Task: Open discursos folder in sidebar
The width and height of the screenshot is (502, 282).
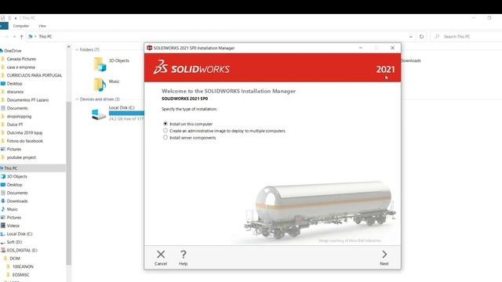Action: pyautogui.click(x=15, y=92)
